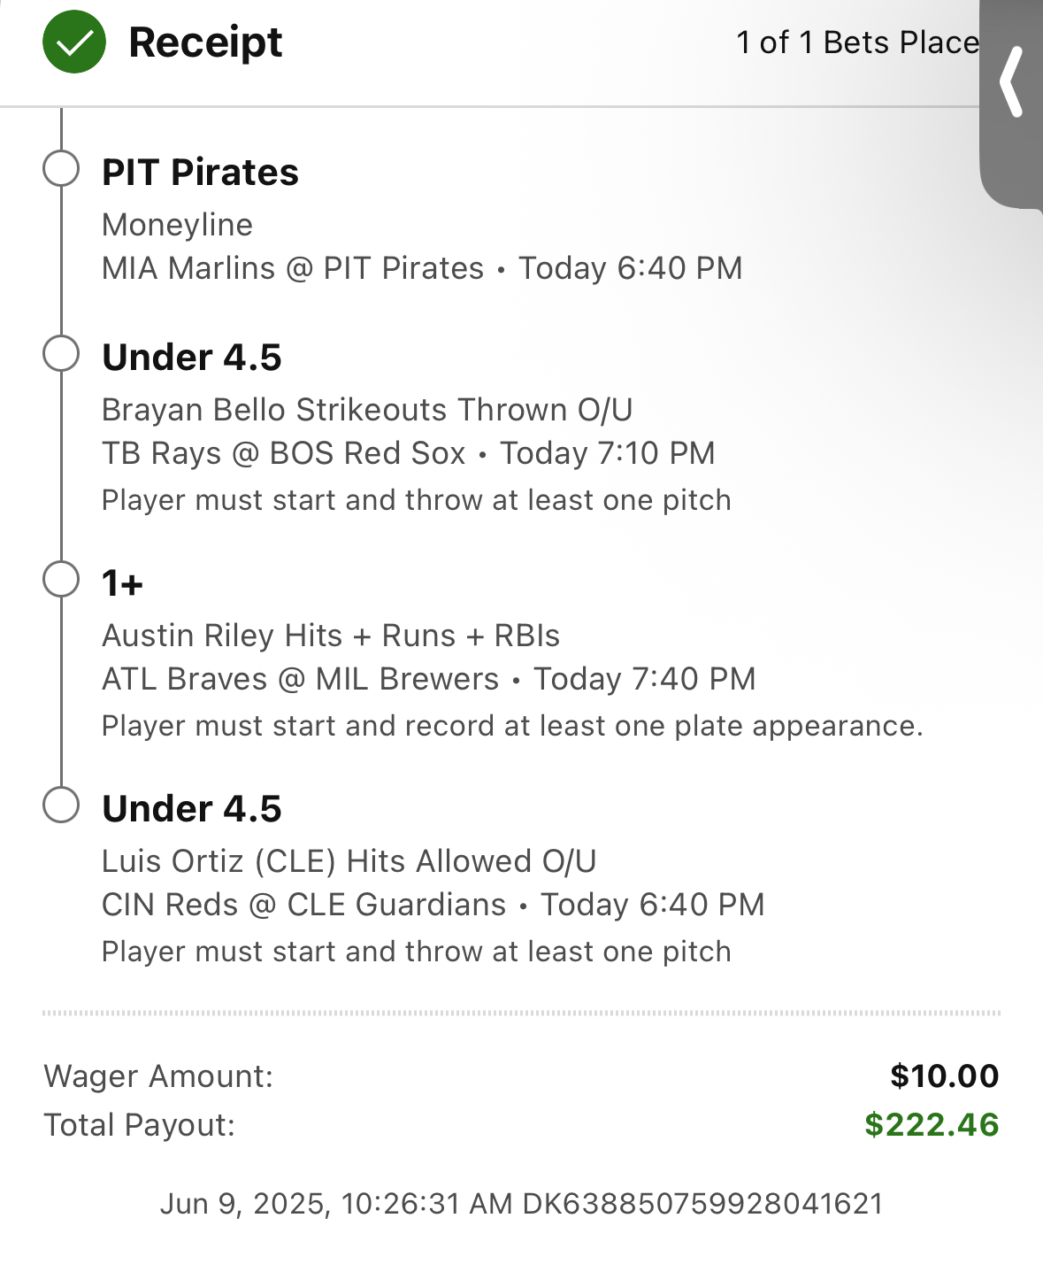Select Brayan Bello Strikeouts Thrown O/U market
This screenshot has width=1043, height=1272.
[367, 410]
